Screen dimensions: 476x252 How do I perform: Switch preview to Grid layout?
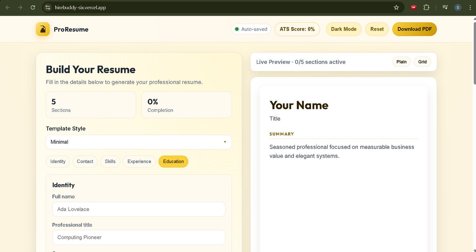click(422, 62)
